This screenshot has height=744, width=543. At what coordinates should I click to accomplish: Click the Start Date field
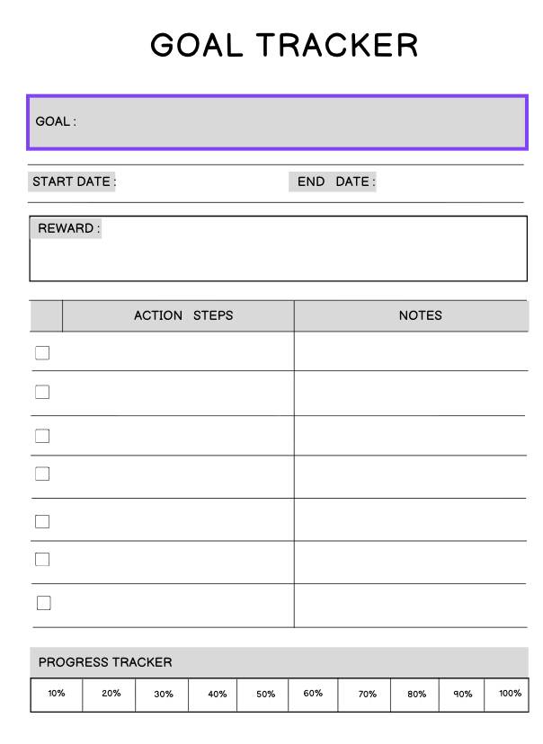pos(198,182)
